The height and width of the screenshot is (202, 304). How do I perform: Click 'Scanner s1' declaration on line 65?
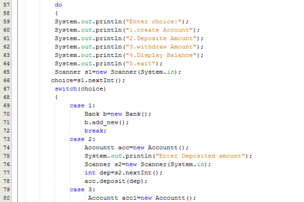118,72
